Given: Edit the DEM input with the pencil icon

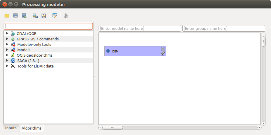Looking at the screenshot, I should pyautogui.click(x=163, y=53).
